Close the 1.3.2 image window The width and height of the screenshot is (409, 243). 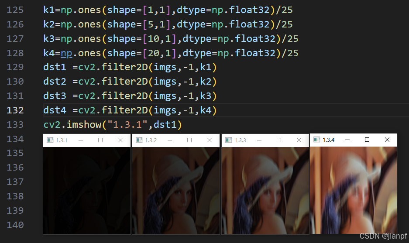(x=210, y=140)
